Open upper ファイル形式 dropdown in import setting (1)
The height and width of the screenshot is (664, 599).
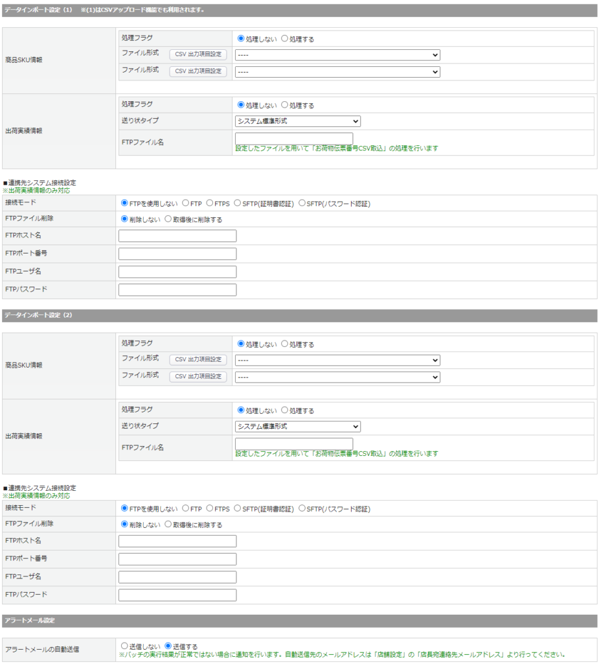tap(337, 55)
